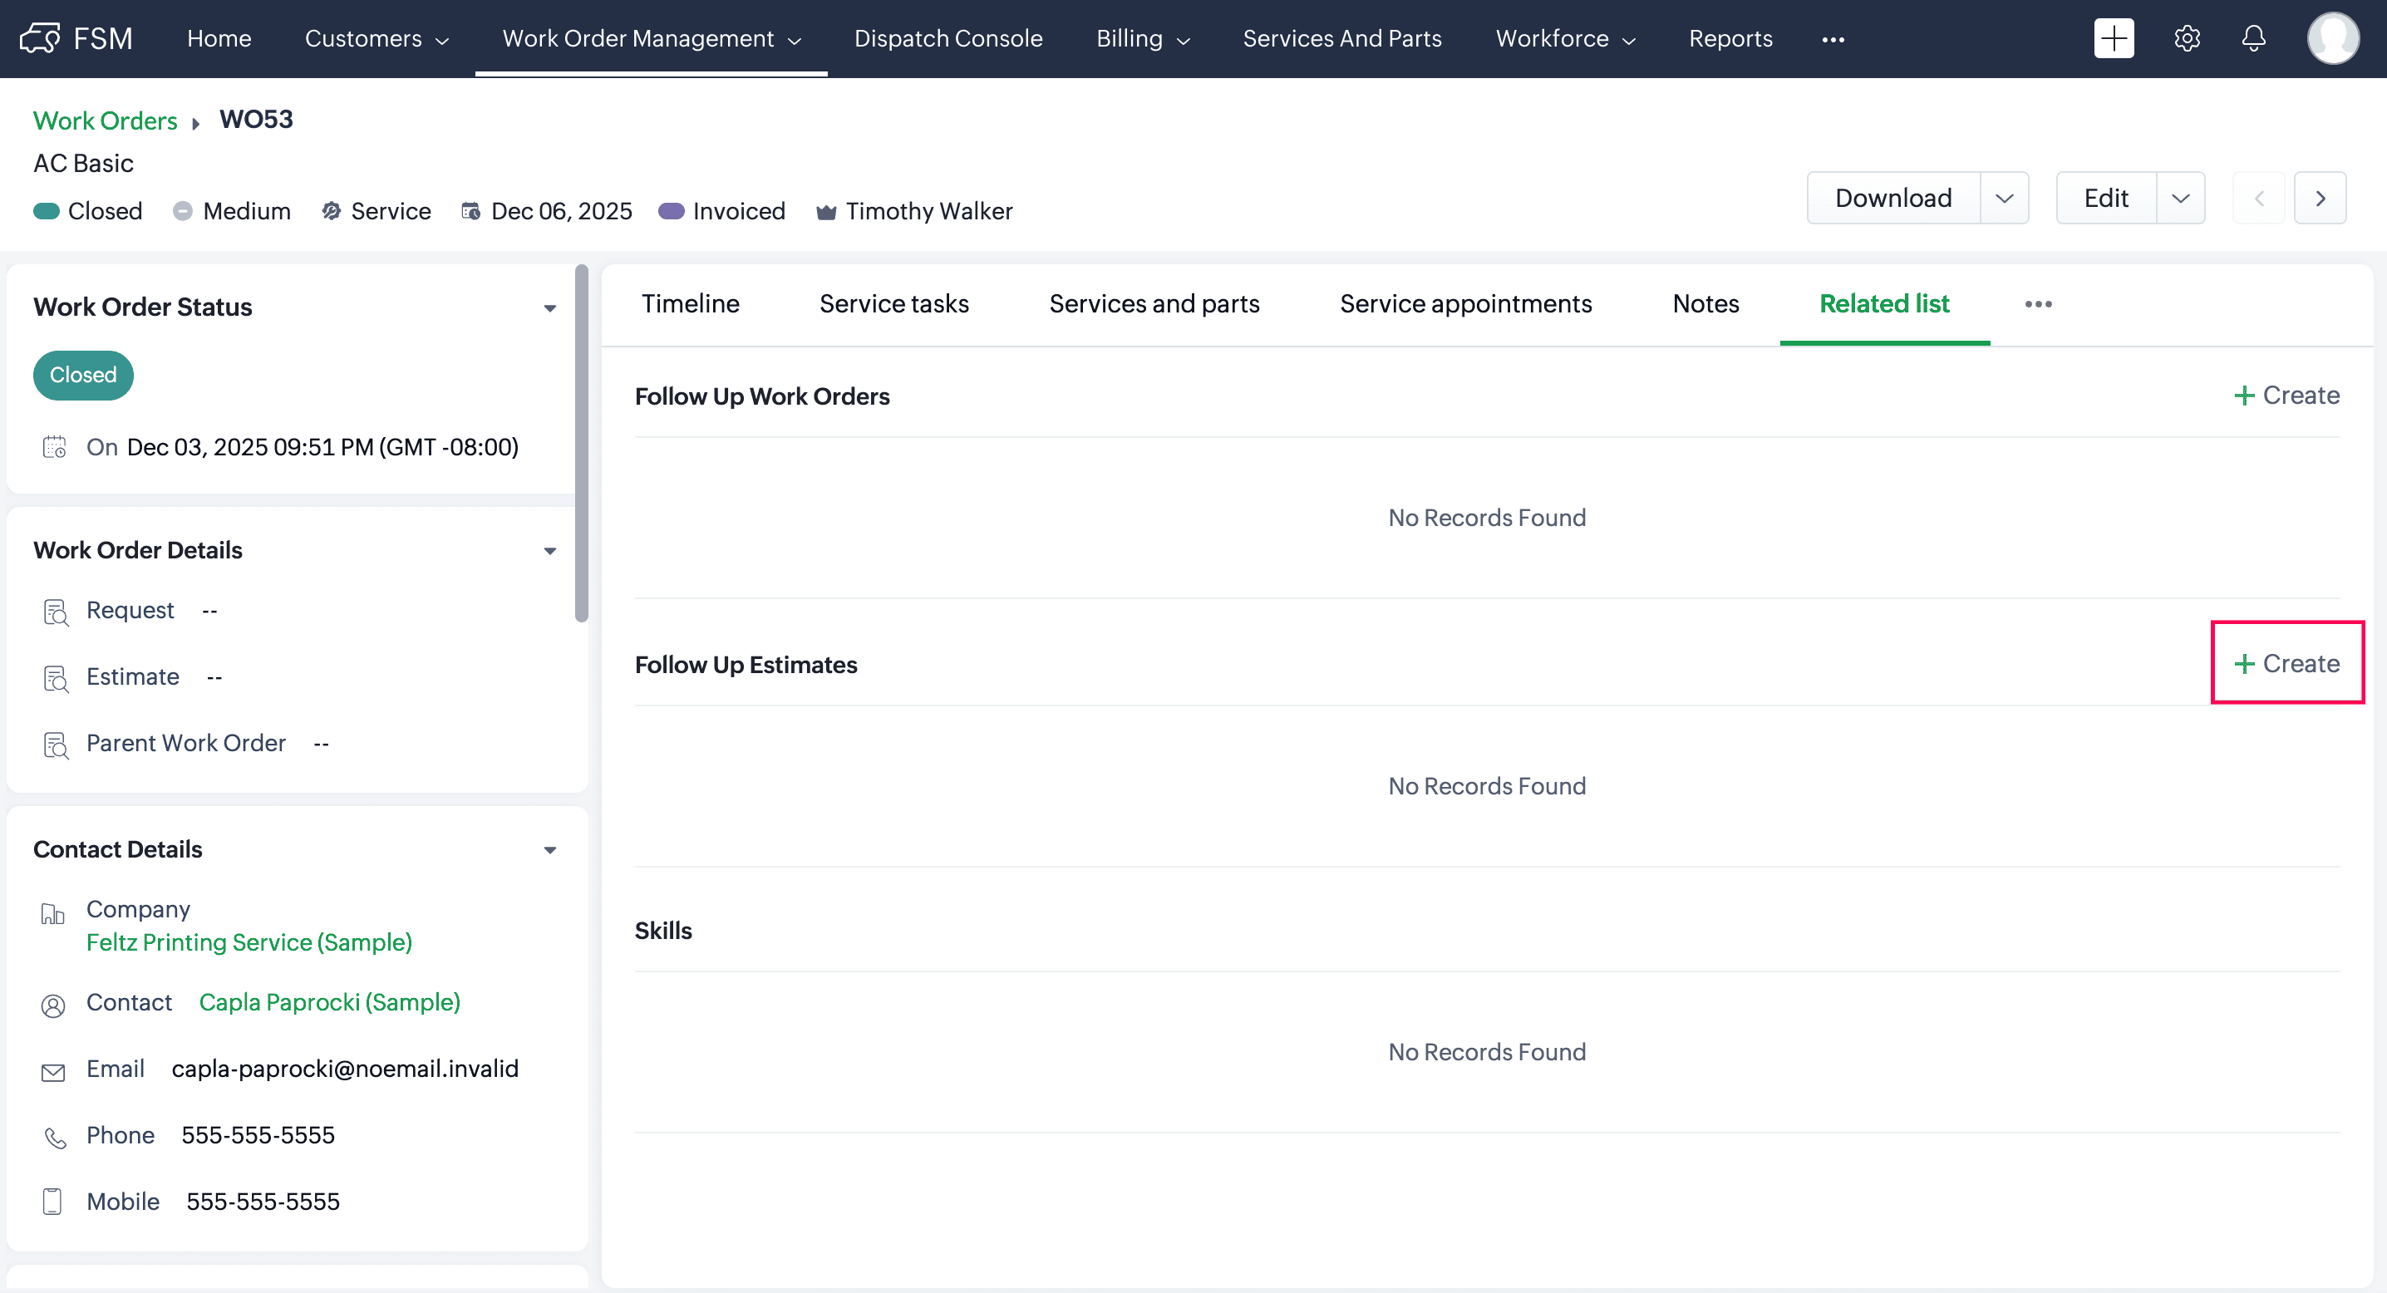Click the left panel vertical scrollbar
The width and height of the screenshot is (2387, 1293).
point(581,445)
